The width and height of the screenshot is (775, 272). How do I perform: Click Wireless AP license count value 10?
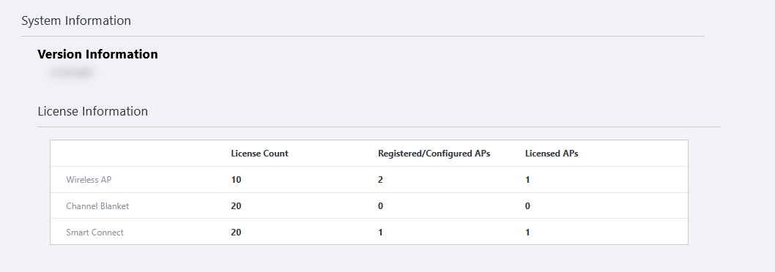[x=237, y=180]
